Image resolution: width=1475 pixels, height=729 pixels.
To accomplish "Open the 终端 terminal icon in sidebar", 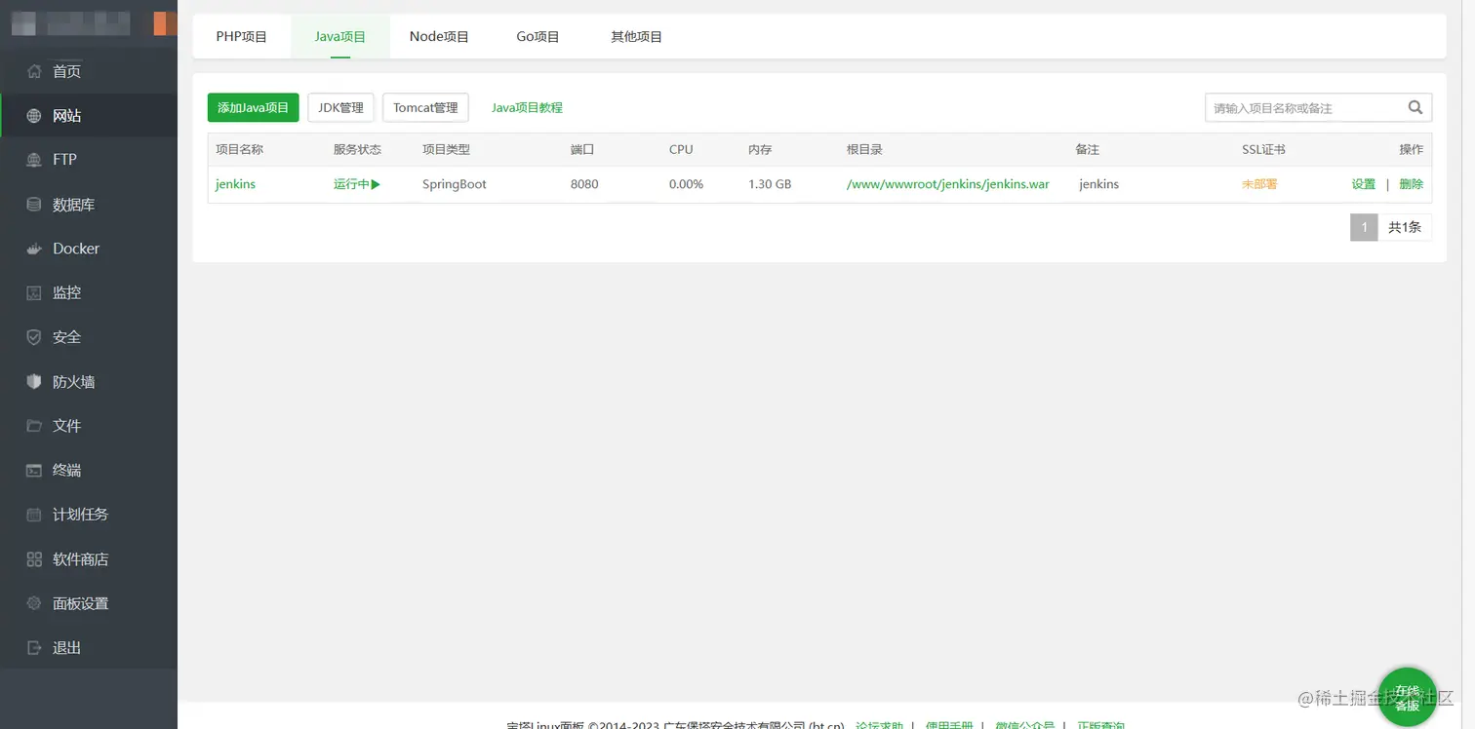I will click(34, 471).
